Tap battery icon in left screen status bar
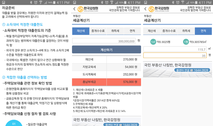 pos(54,2)
